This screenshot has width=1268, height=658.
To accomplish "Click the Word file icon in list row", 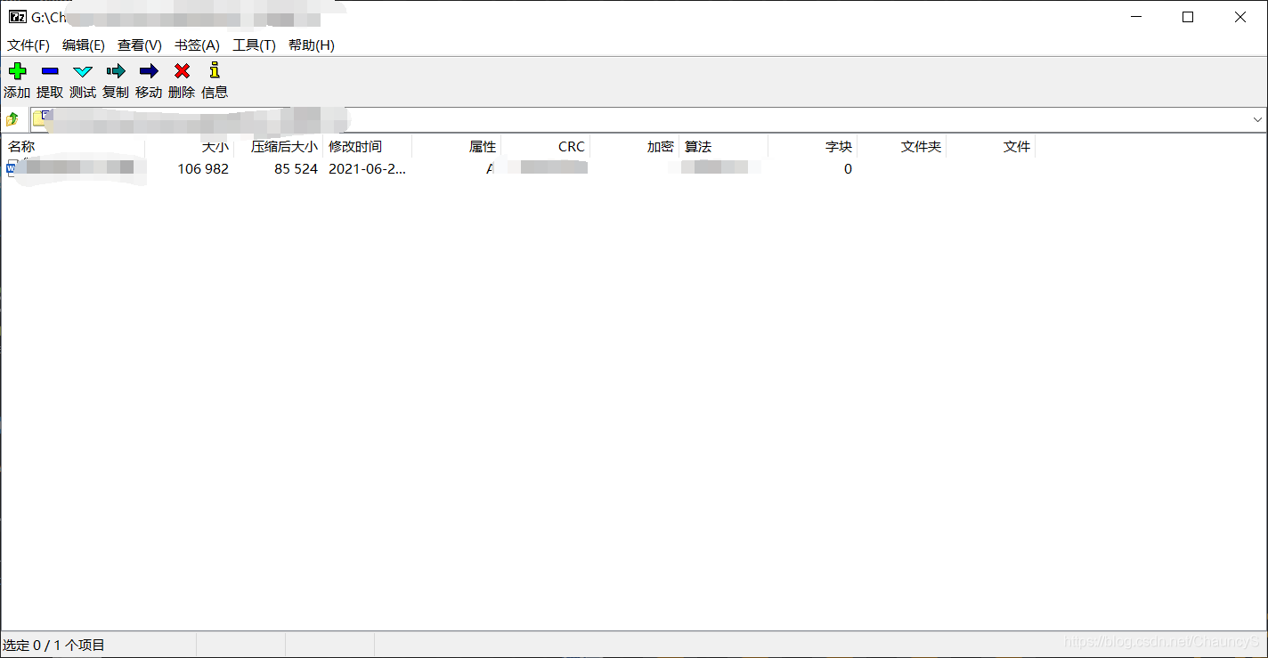I will click(x=12, y=168).
